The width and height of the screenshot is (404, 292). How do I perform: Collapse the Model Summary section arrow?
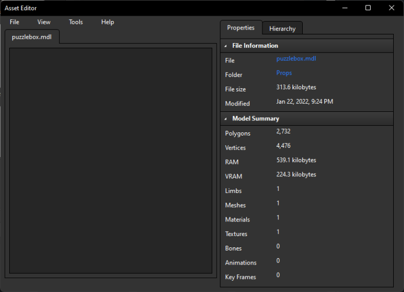coord(226,119)
